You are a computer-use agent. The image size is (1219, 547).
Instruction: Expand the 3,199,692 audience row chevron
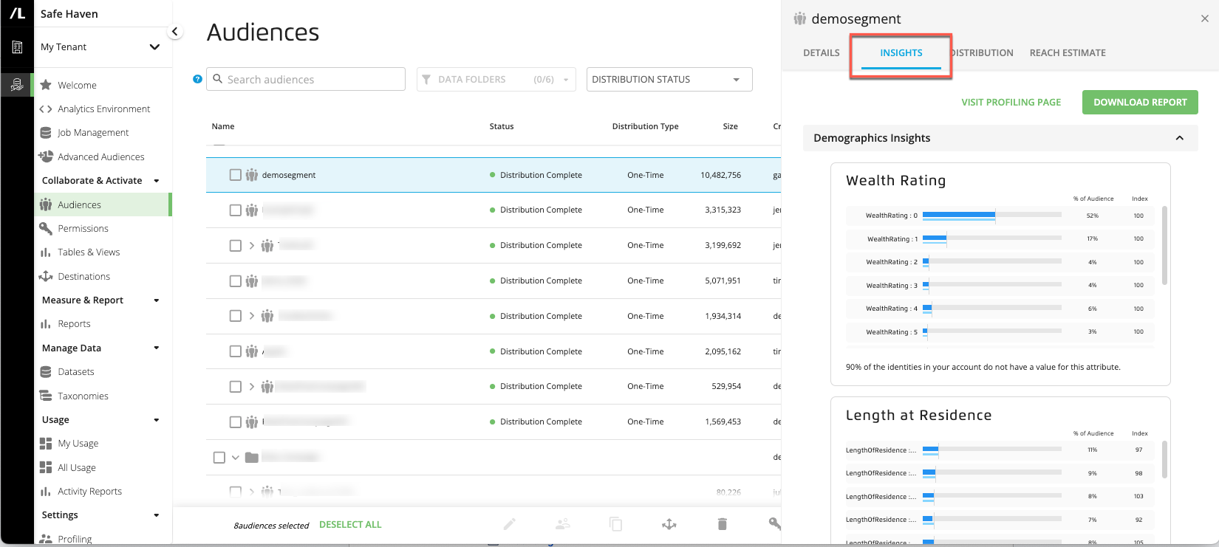pyautogui.click(x=252, y=245)
